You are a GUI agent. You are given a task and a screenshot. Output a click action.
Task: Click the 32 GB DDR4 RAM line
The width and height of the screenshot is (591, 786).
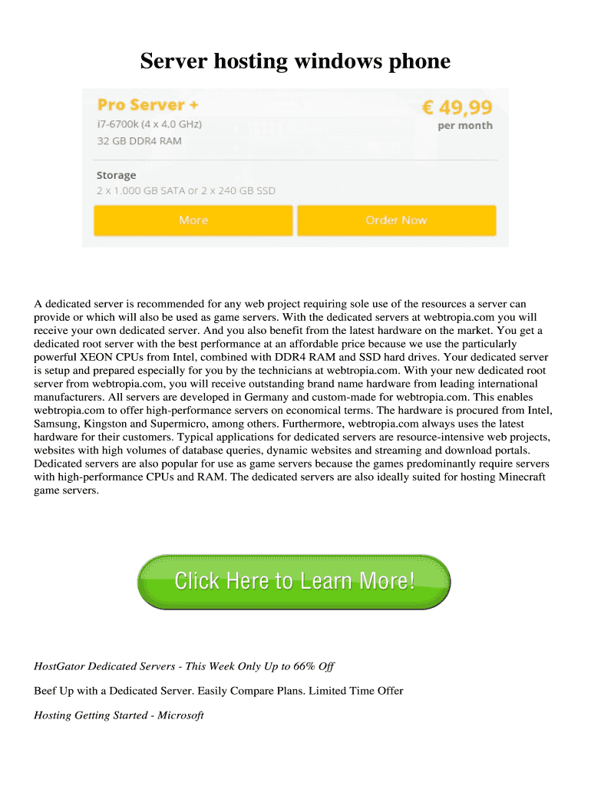pyautogui.click(x=139, y=141)
